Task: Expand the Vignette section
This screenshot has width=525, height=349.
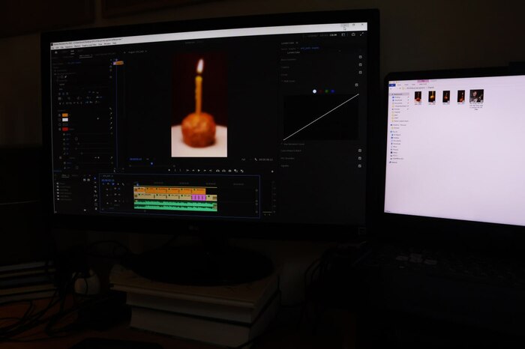Action: point(285,166)
